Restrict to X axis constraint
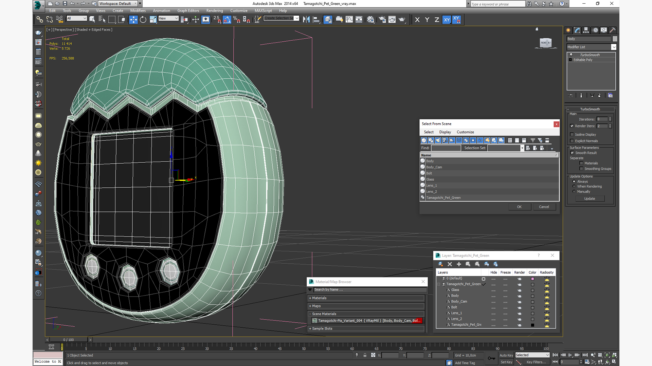 (417, 20)
